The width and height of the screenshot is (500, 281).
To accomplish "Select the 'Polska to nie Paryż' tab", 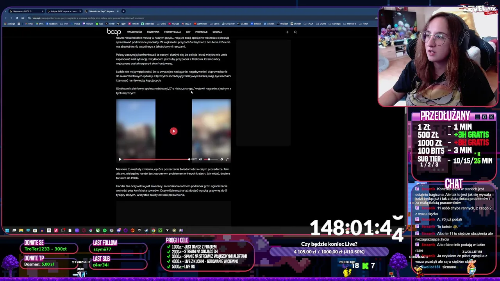I will pos(102,11).
